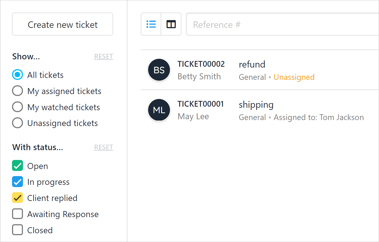Click May Lee's ML avatar
Image resolution: width=379 pixels, height=242 pixels.
click(159, 110)
